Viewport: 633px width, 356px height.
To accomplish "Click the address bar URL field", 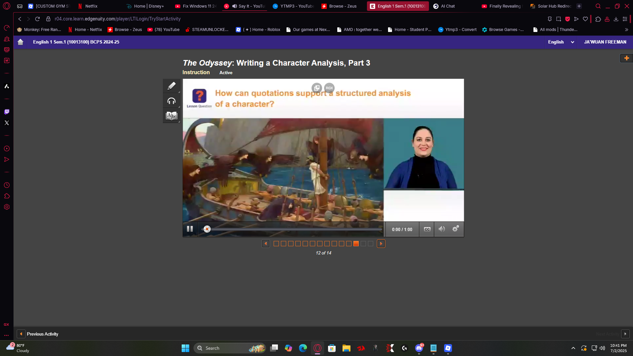I will (293, 19).
